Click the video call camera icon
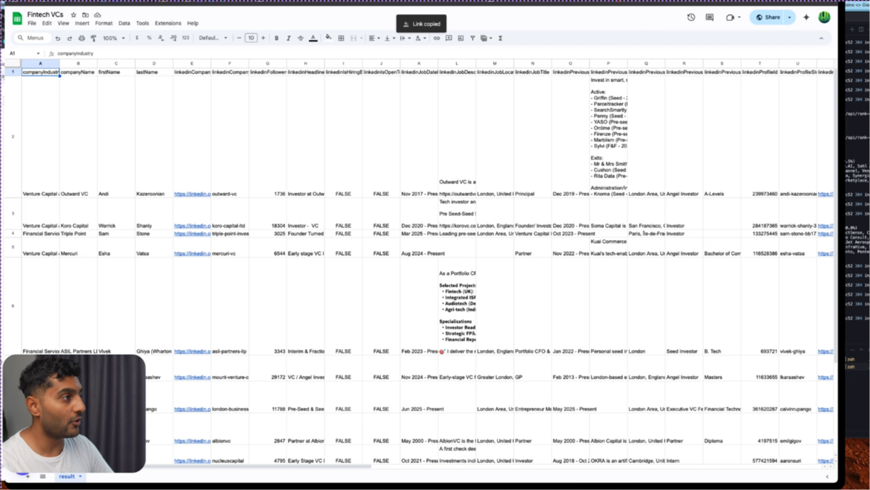The width and height of the screenshot is (870, 490). (730, 17)
